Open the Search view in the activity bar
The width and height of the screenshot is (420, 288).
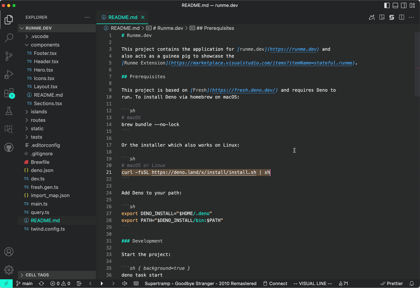click(x=9, y=38)
